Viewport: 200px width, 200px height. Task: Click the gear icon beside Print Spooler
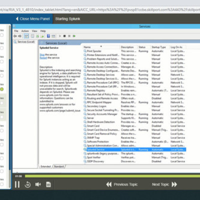pyautogui.click(x=85, y=51)
